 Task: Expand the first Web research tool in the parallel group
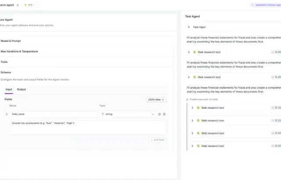192,108
